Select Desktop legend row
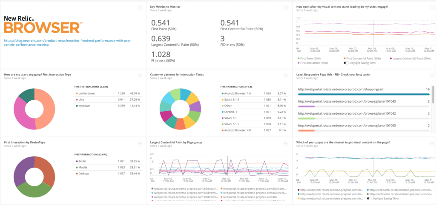 109,174
